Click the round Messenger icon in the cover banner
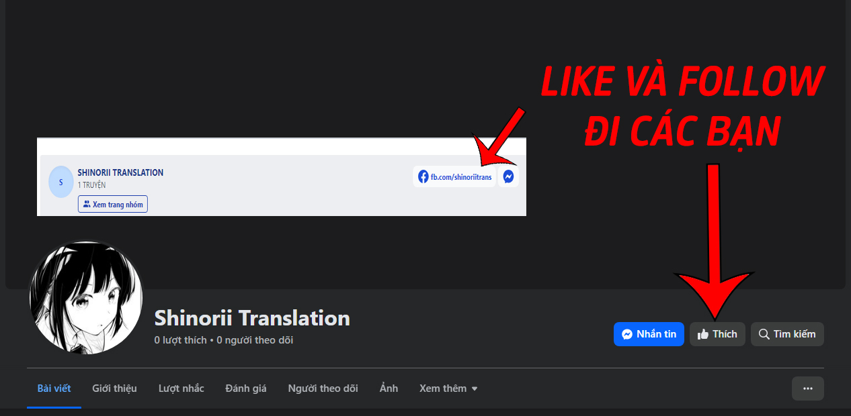Screen dimensions: 851x416 coord(509,177)
